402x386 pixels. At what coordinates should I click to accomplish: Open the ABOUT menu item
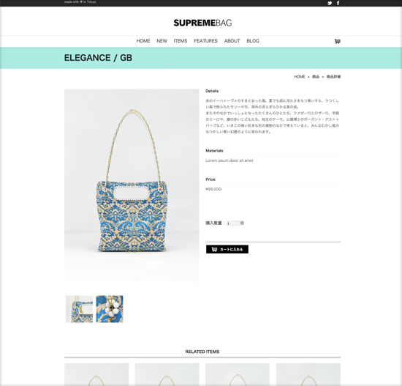tap(232, 41)
